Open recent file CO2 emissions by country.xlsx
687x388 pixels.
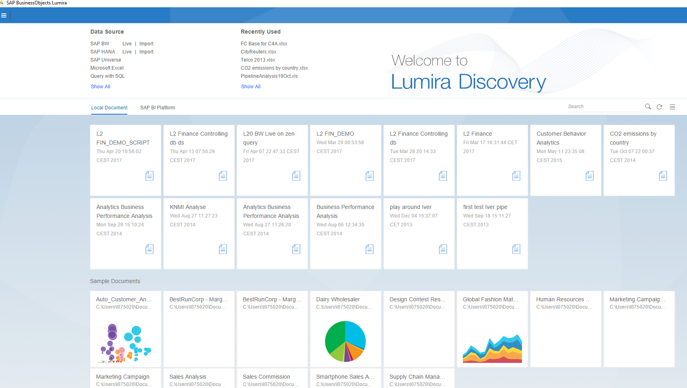(x=274, y=68)
